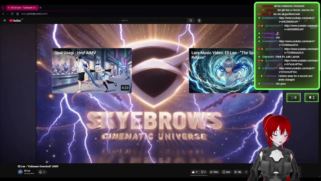Click the chat message 'lets gooo'
This screenshot has height=181, width=321.
tap(281, 84)
